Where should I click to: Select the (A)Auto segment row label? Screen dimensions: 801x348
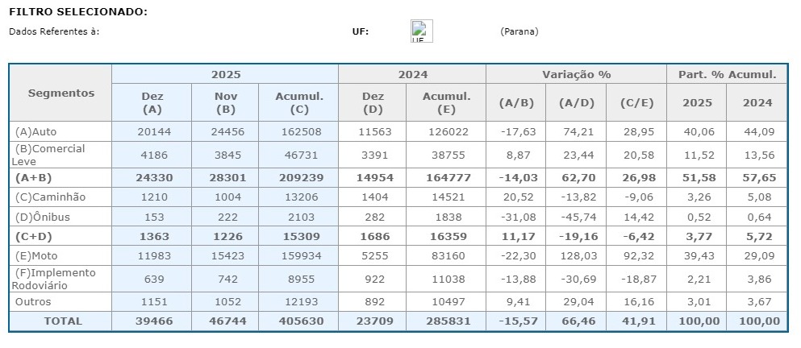pyautogui.click(x=36, y=130)
